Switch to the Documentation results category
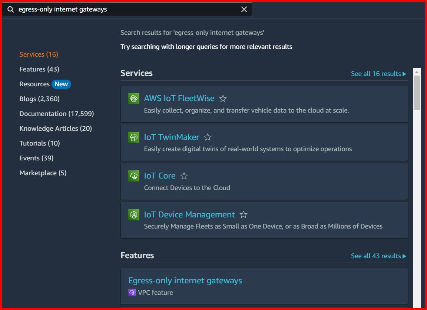The width and height of the screenshot is (427, 310). tap(56, 113)
